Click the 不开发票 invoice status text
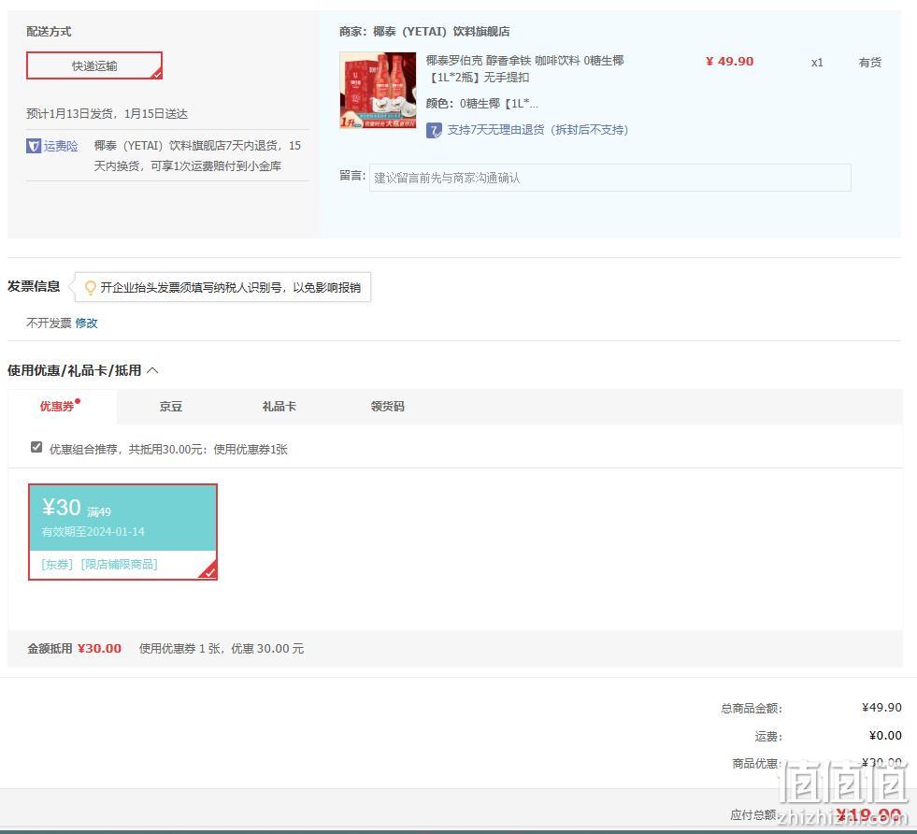The width and height of the screenshot is (917, 834). pyautogui.click(x=49, y=323)
